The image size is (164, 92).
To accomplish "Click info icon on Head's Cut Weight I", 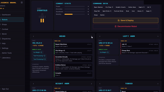I will pos(42,52).
